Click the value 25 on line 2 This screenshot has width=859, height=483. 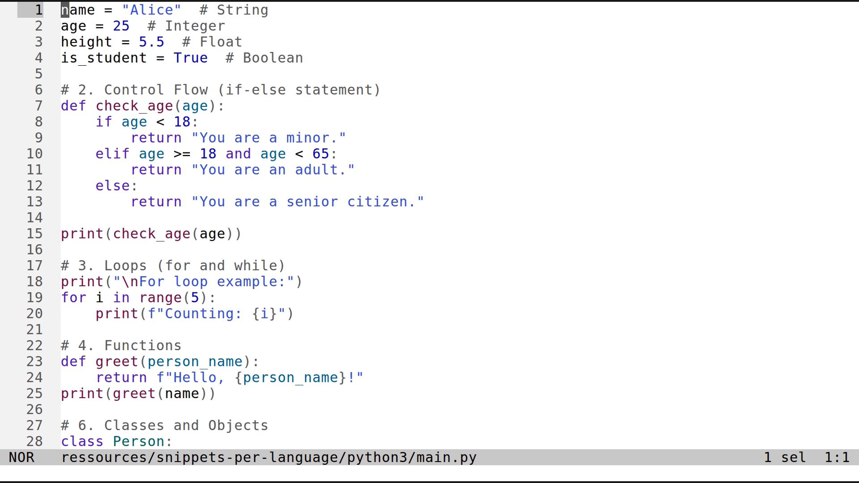(121, 25)
